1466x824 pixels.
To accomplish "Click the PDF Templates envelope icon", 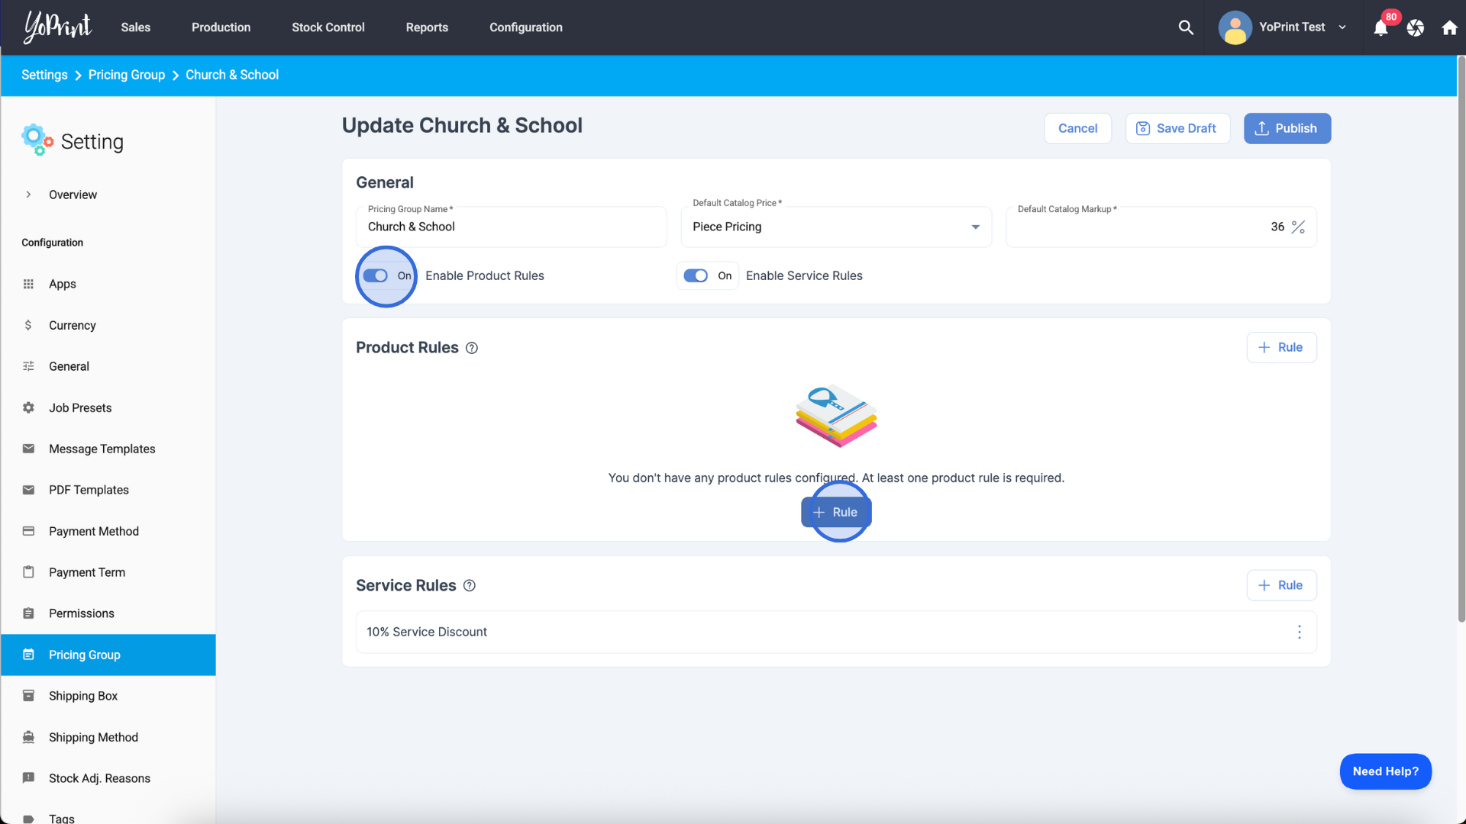I will (28, 490).
